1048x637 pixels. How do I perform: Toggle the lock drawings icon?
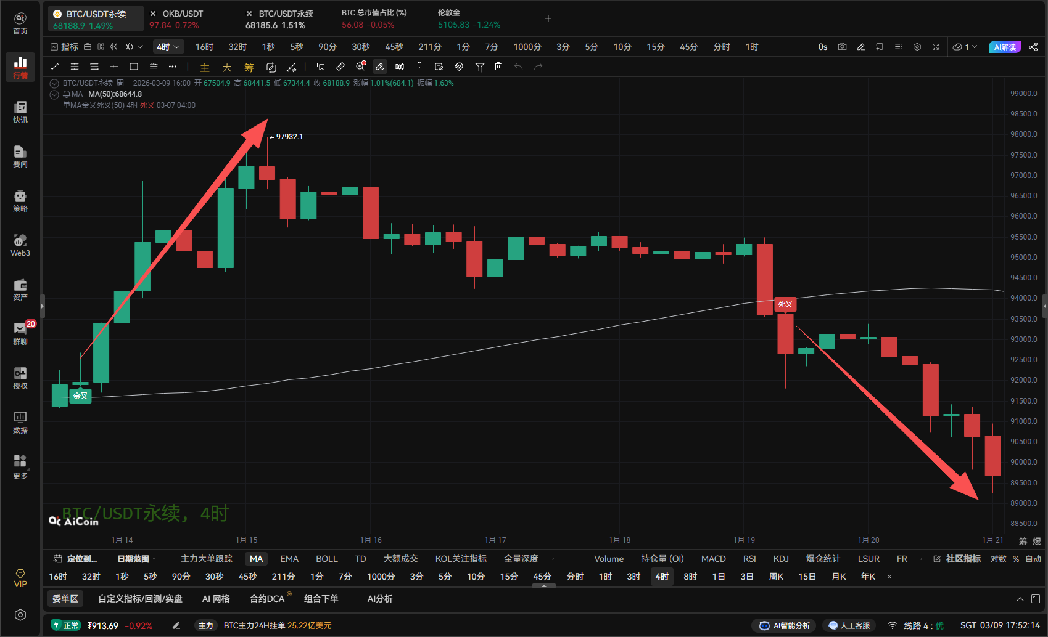point(419,67)
